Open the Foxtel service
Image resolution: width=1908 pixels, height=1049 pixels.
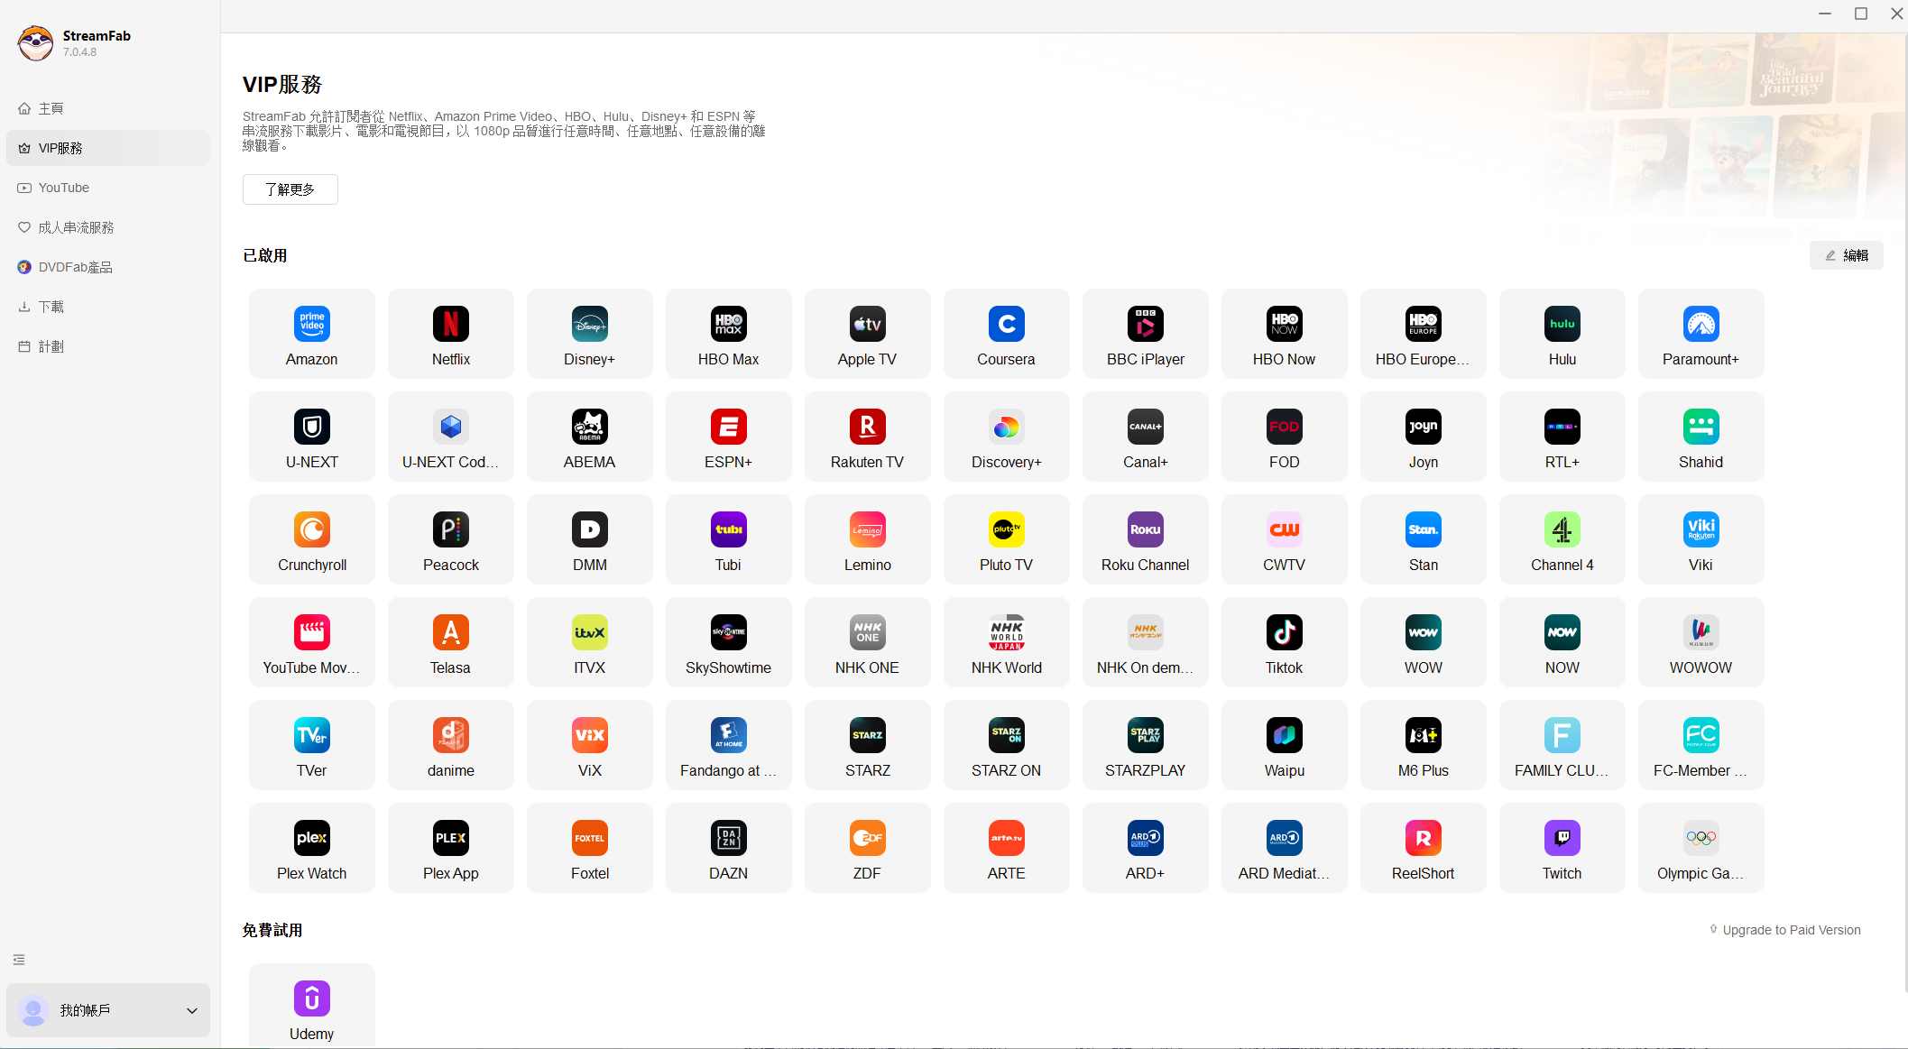(x=590, y=848)
